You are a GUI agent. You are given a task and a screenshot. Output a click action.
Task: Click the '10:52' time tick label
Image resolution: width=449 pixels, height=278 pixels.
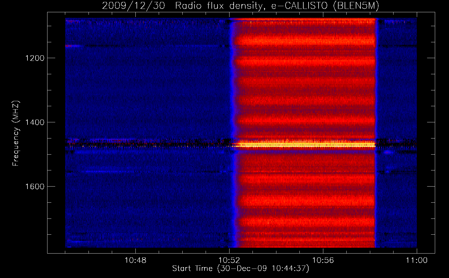[229, 260]
